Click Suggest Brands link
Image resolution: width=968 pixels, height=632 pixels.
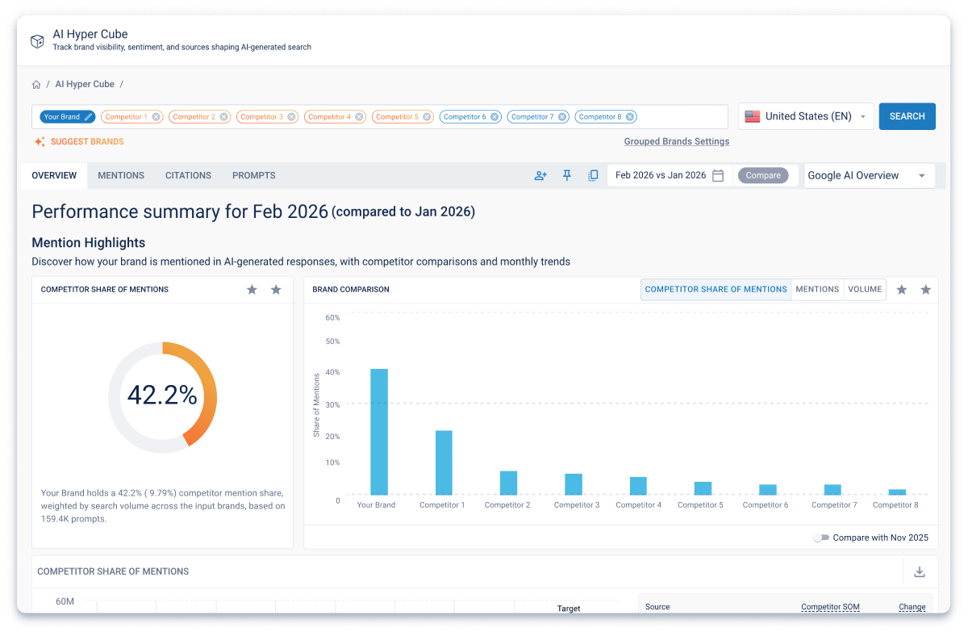pos(87,141)
